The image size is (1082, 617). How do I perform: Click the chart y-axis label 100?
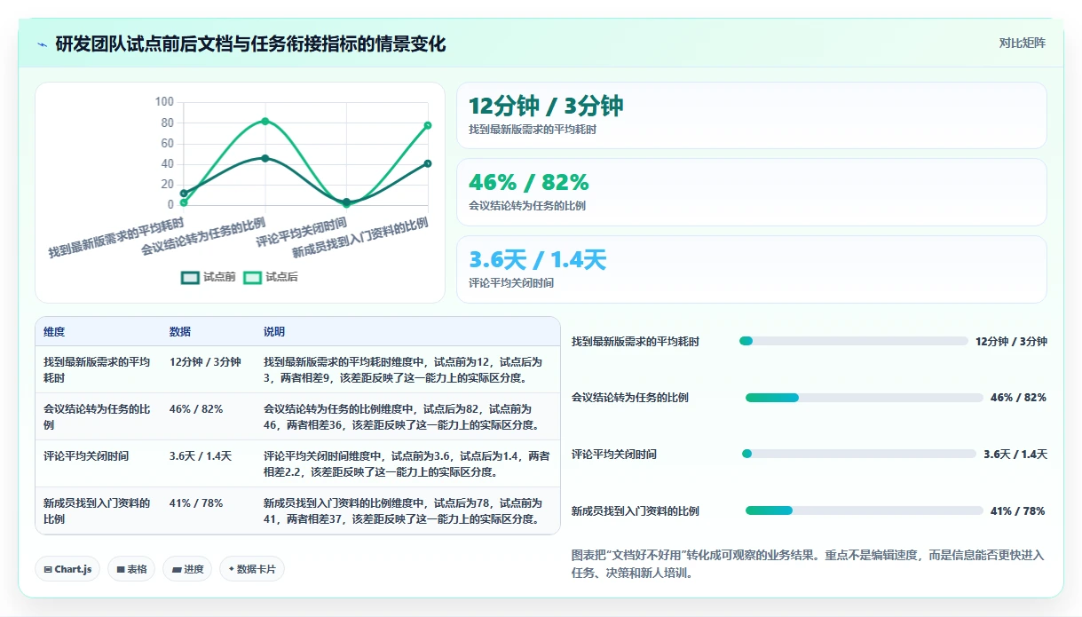(x=164, y=102)
